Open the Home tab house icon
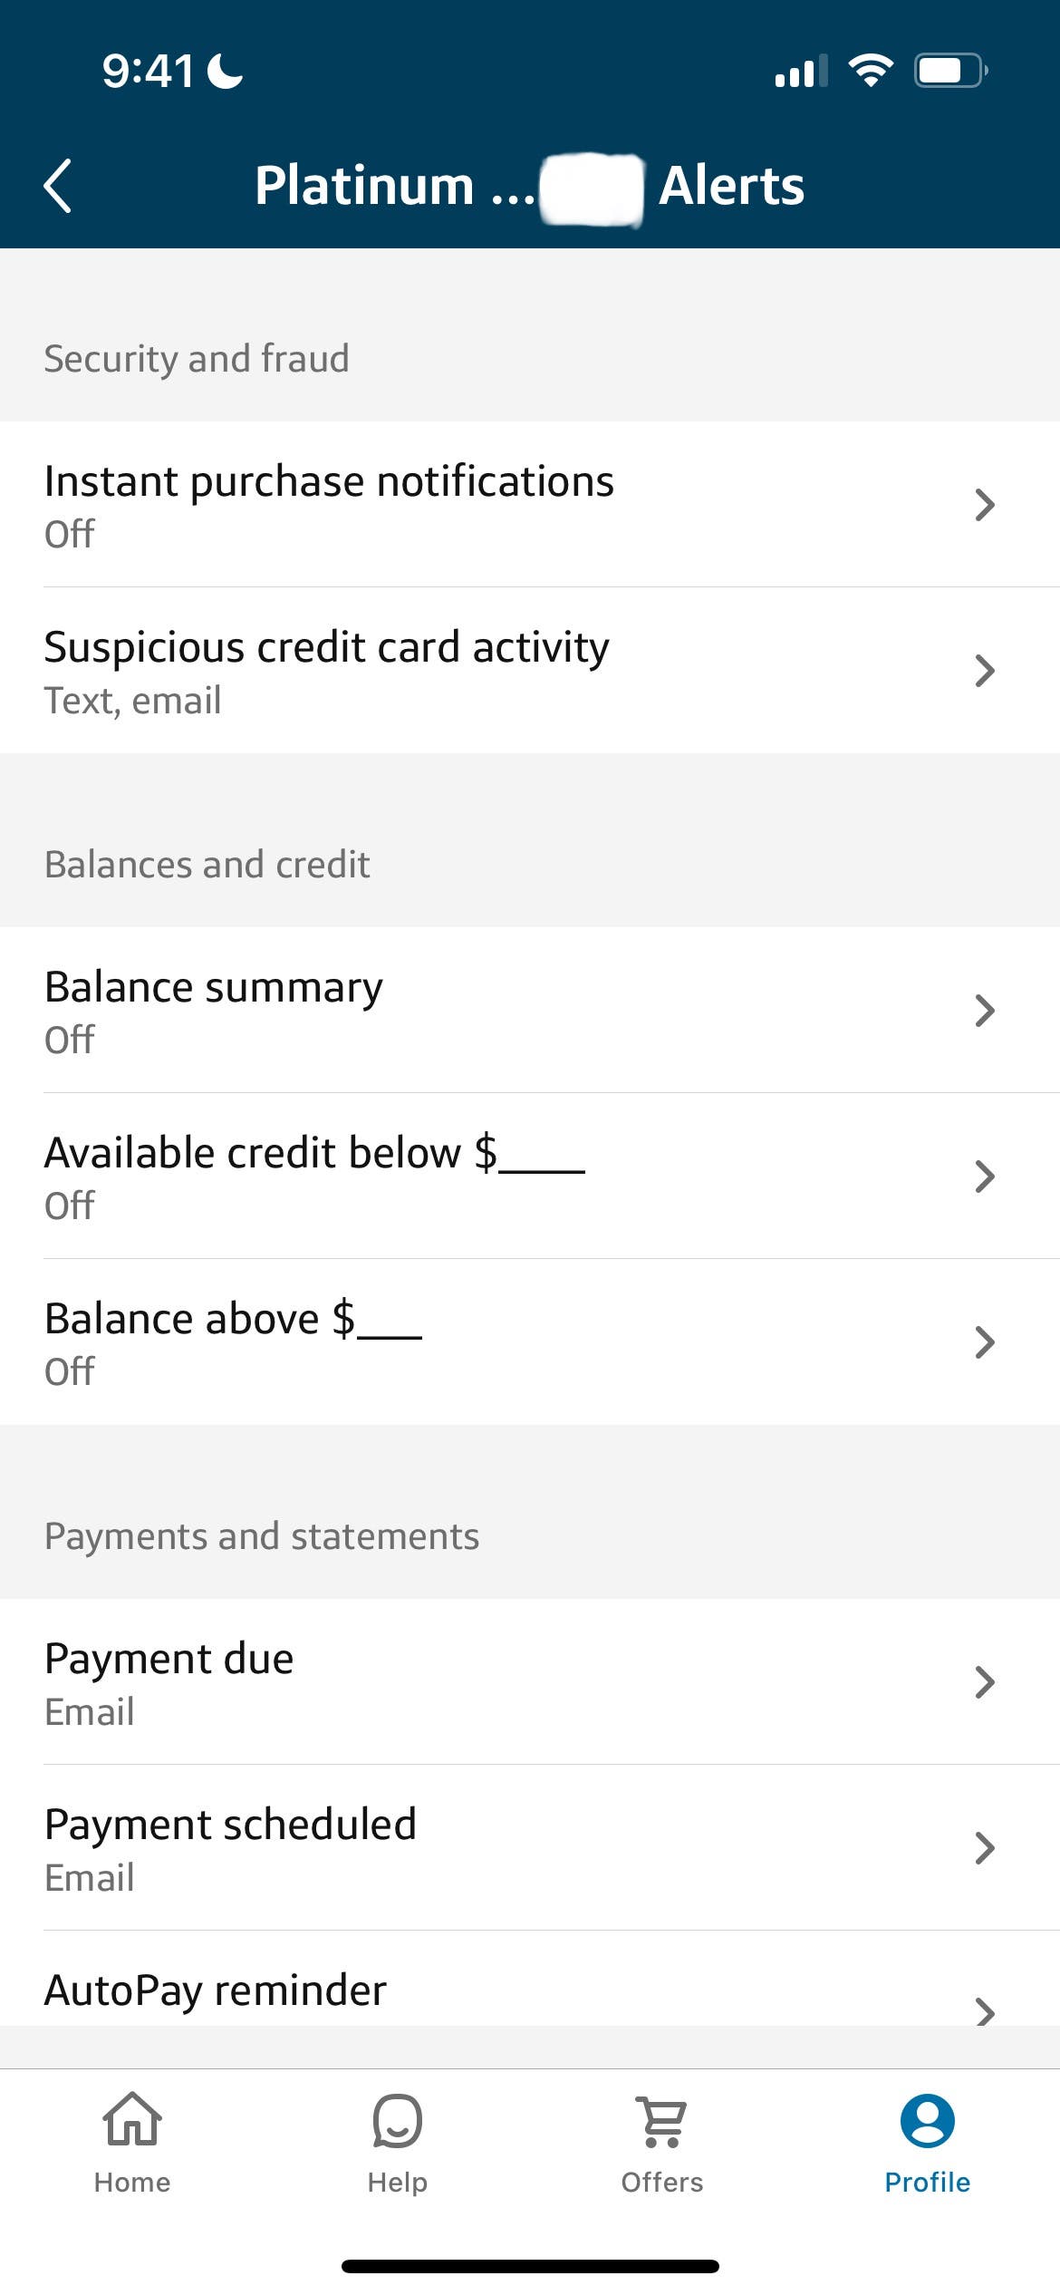1060x2295 pixels. click(132, 2119)
